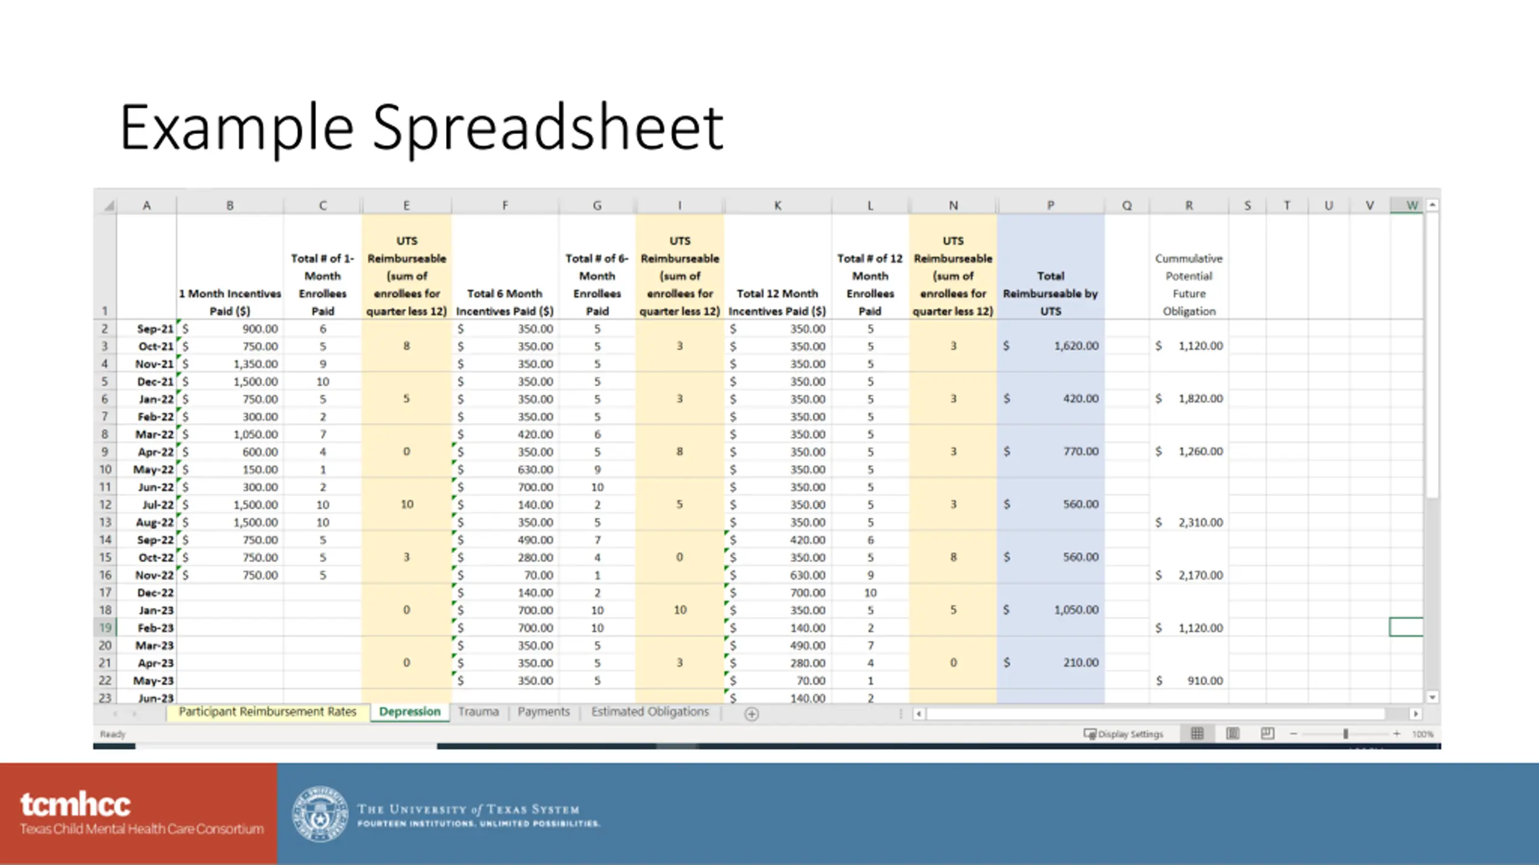The image size is (1539, 865).
Task: Open the Estimated Obligations sheet tab
Action: pyautogui.click(x=650, y=712)
